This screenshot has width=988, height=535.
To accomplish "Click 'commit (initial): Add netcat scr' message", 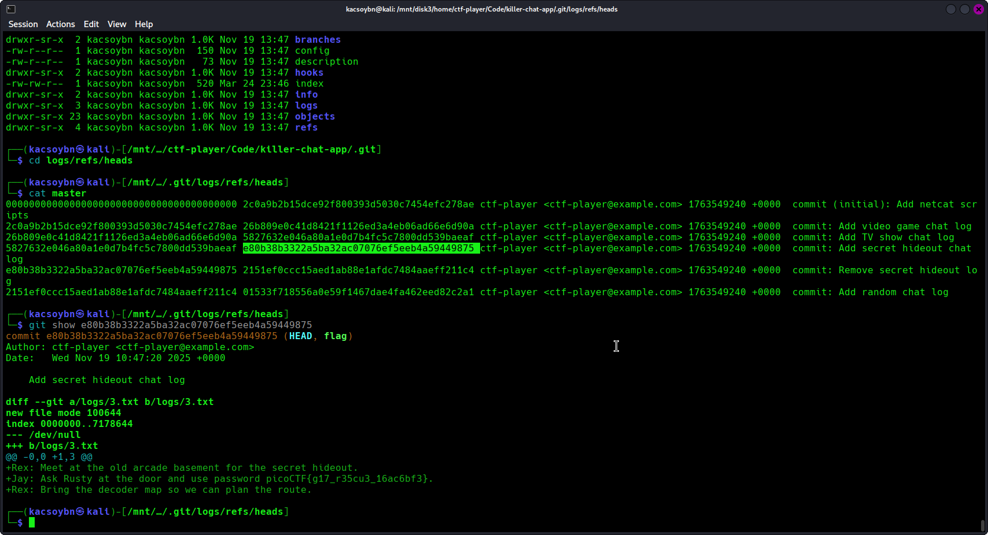I will coord(884,205).
